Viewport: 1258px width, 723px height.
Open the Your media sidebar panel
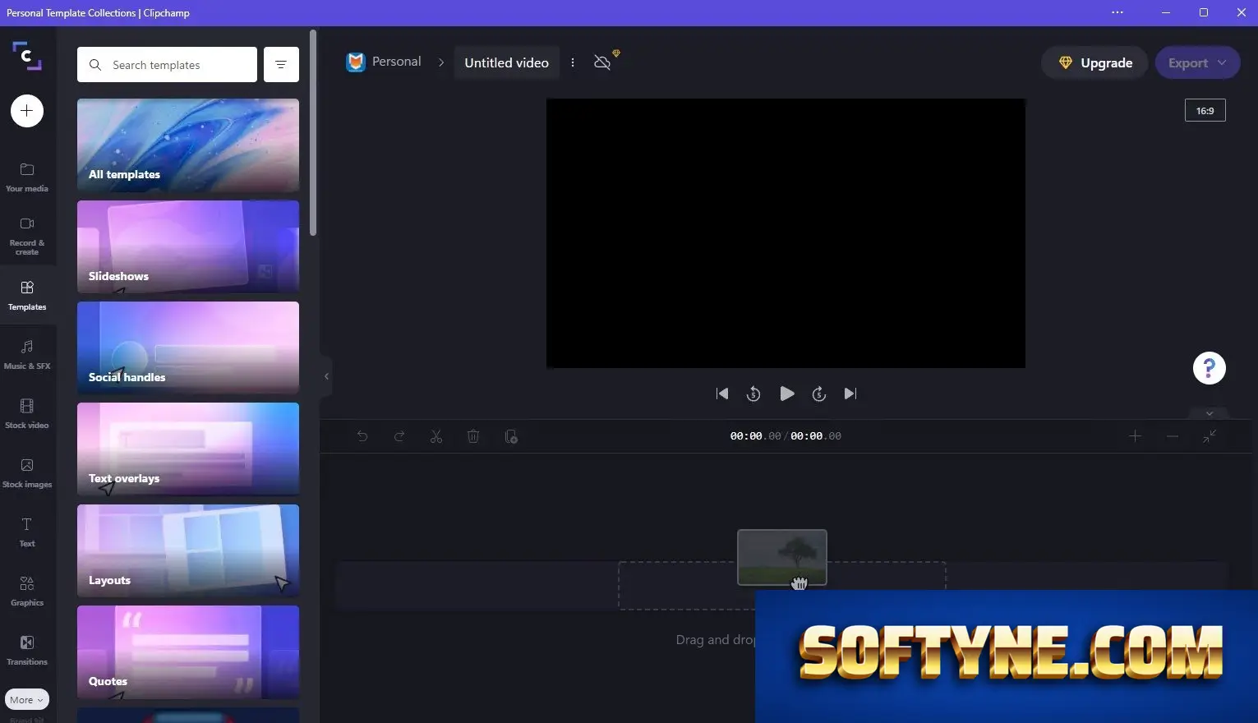tap(27, 177)
